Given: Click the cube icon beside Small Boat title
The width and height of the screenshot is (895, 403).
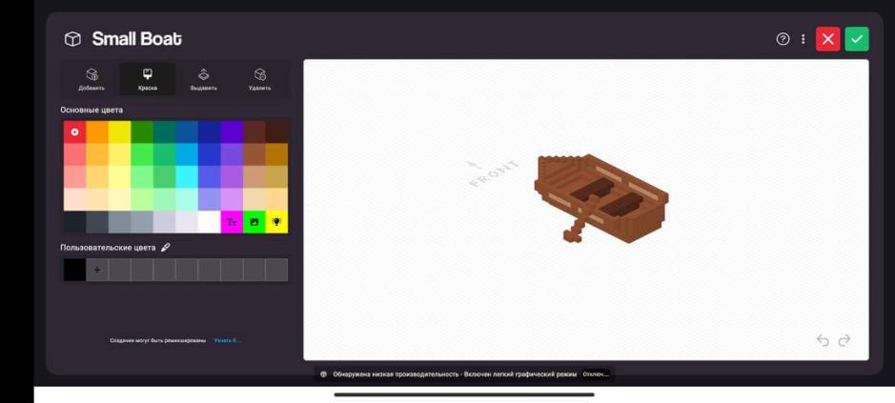Looking at the screenshot, I should 72,39.
